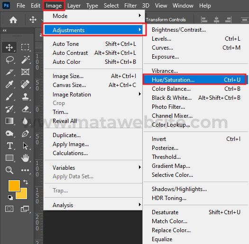Image resolution: width=249 pixels, height=244 pixels.
Task: Select the Frame tool
Action: 25,72
